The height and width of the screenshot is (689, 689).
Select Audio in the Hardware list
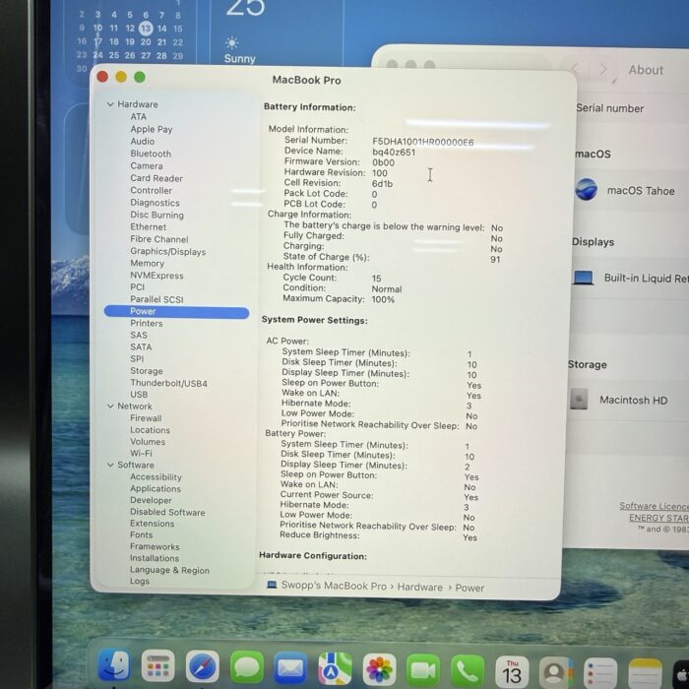click(x=143, y=141)
